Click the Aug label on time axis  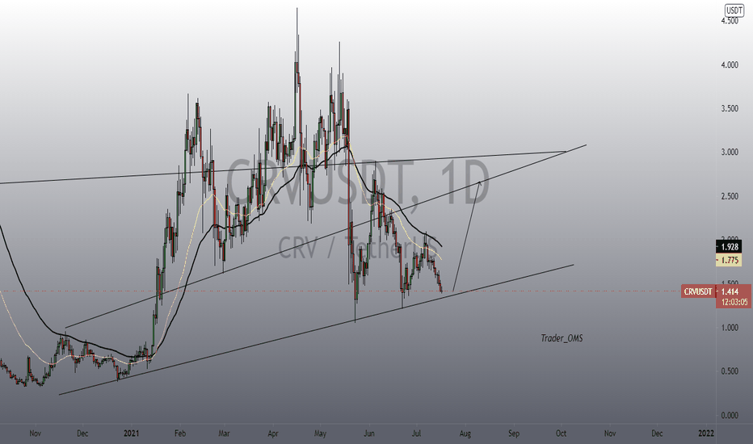point(465,434)
